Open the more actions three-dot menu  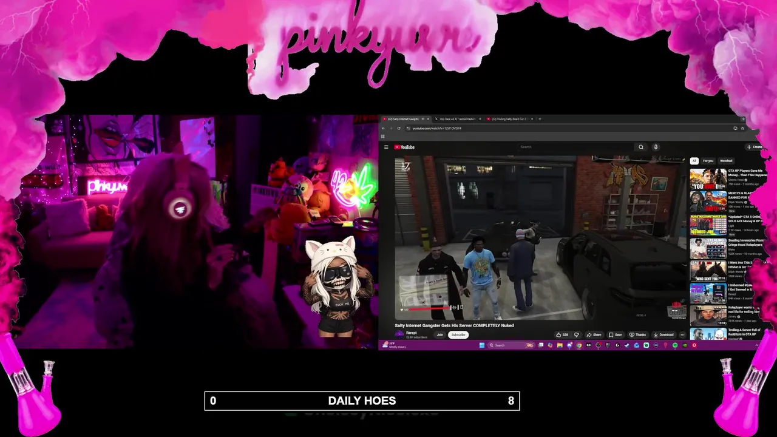point(682,334)
